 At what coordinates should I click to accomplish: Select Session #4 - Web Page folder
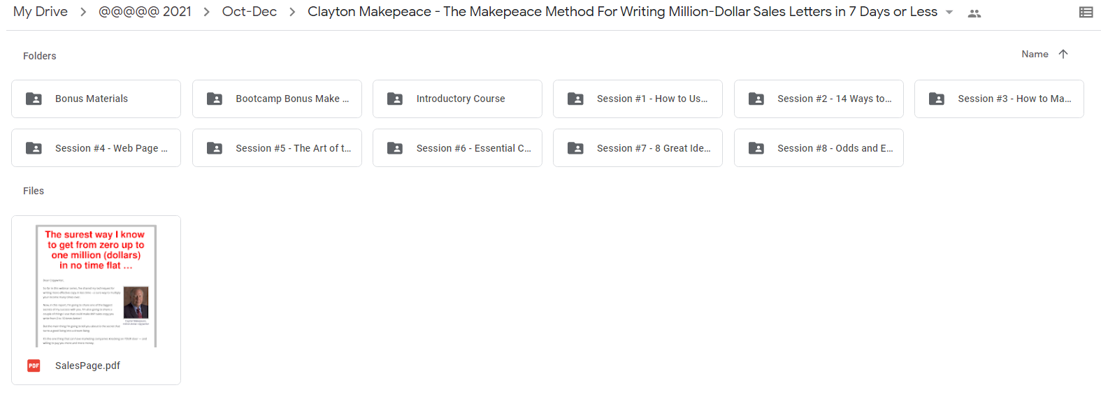coord(96,148)
